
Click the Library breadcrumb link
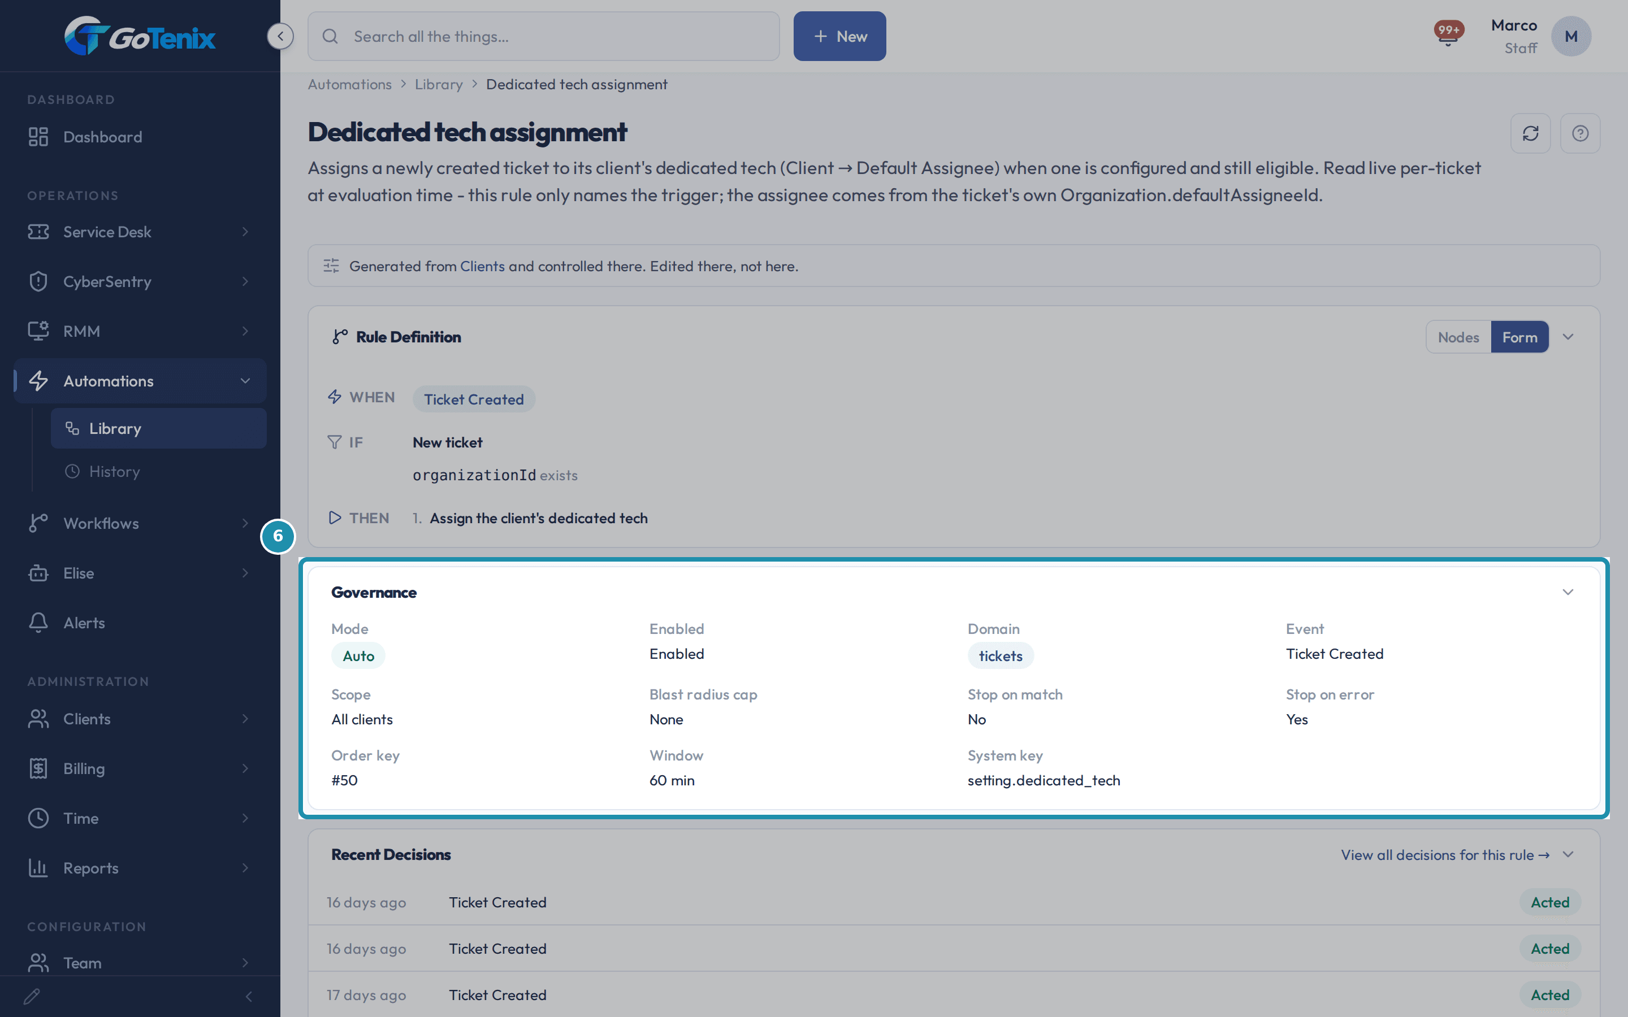coord(439,84)
